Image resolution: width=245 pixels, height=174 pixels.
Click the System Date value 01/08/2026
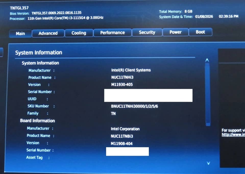204,17
